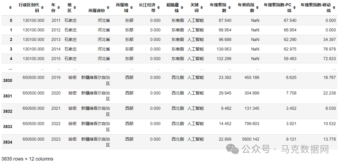Click the '3835 rows × 12 columns' summary
340x163 pixels.
[27, 159]
